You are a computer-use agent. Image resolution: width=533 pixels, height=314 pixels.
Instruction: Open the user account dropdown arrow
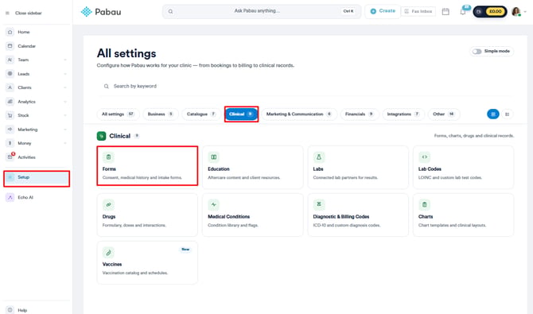(525, 12)
